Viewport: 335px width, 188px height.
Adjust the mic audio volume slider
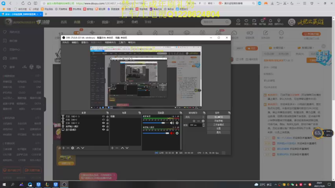pos(156,133)
